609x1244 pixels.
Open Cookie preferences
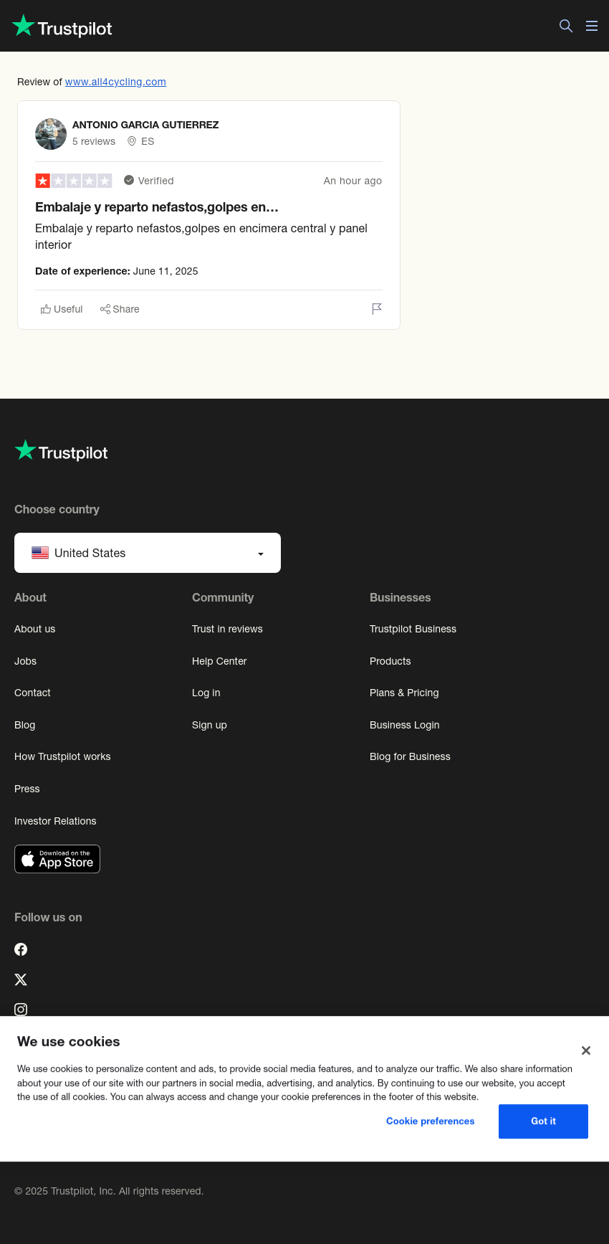click(431, 1121)
